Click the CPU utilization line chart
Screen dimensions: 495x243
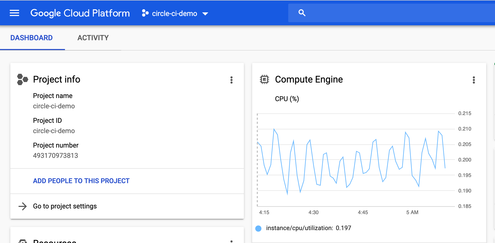click(x=356, y=160)
